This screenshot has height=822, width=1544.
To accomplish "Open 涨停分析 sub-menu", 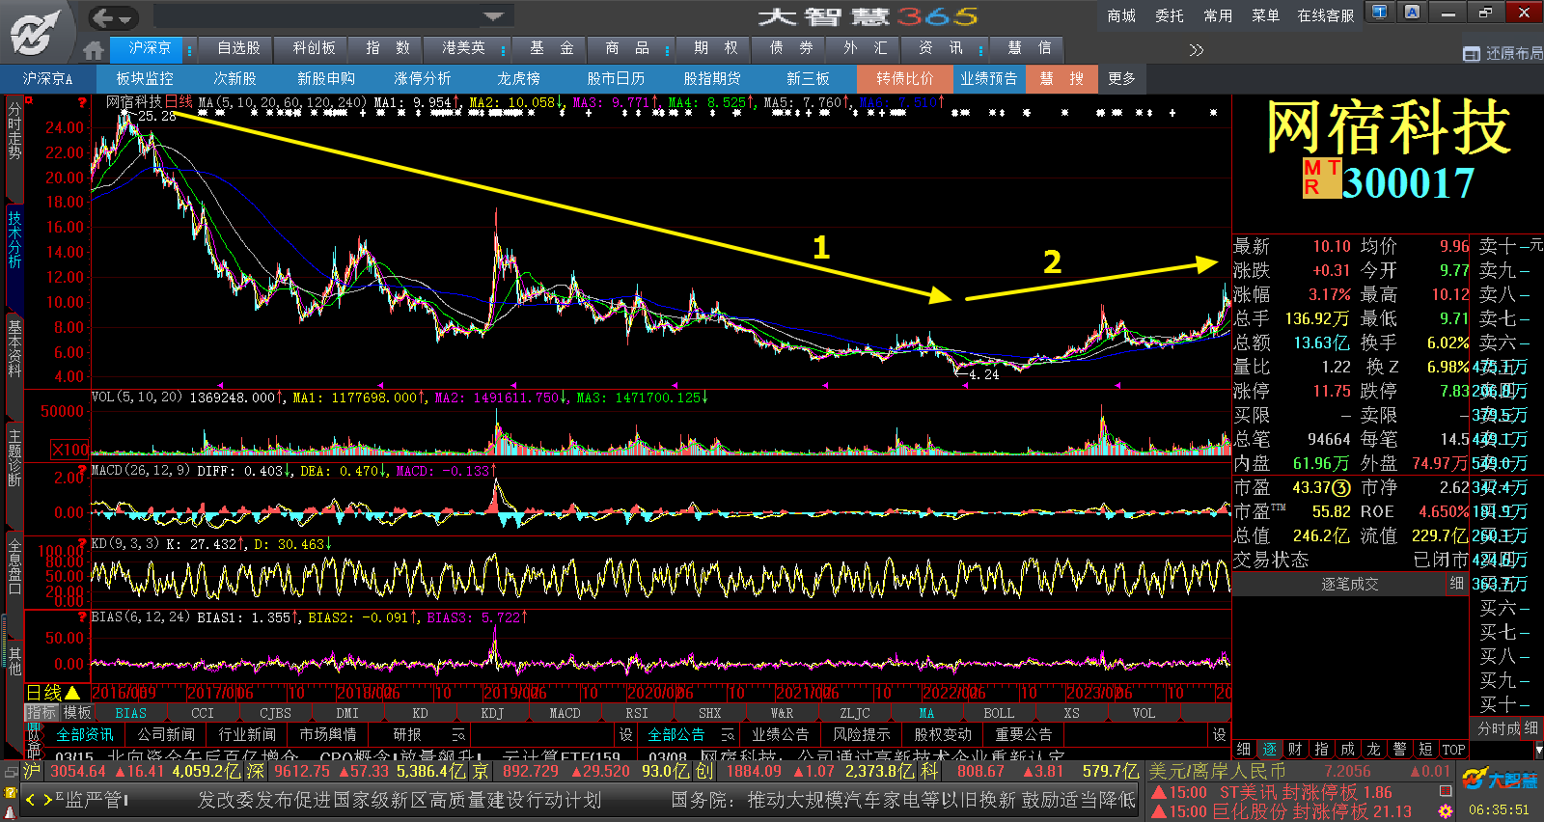I will 423,78.
